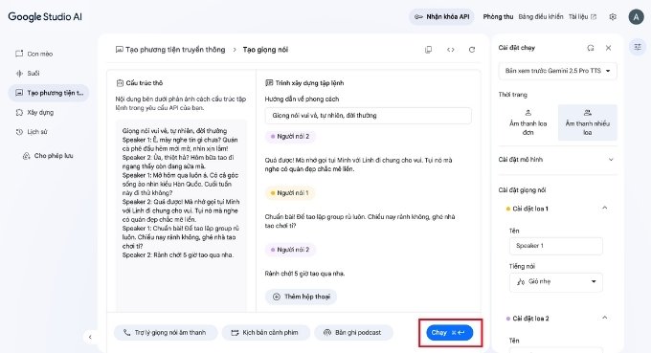Open the Gemini 2.5 Pro TTS model dropdown
The width and height of the screenshot is (651, 353).
pos(557,71)
